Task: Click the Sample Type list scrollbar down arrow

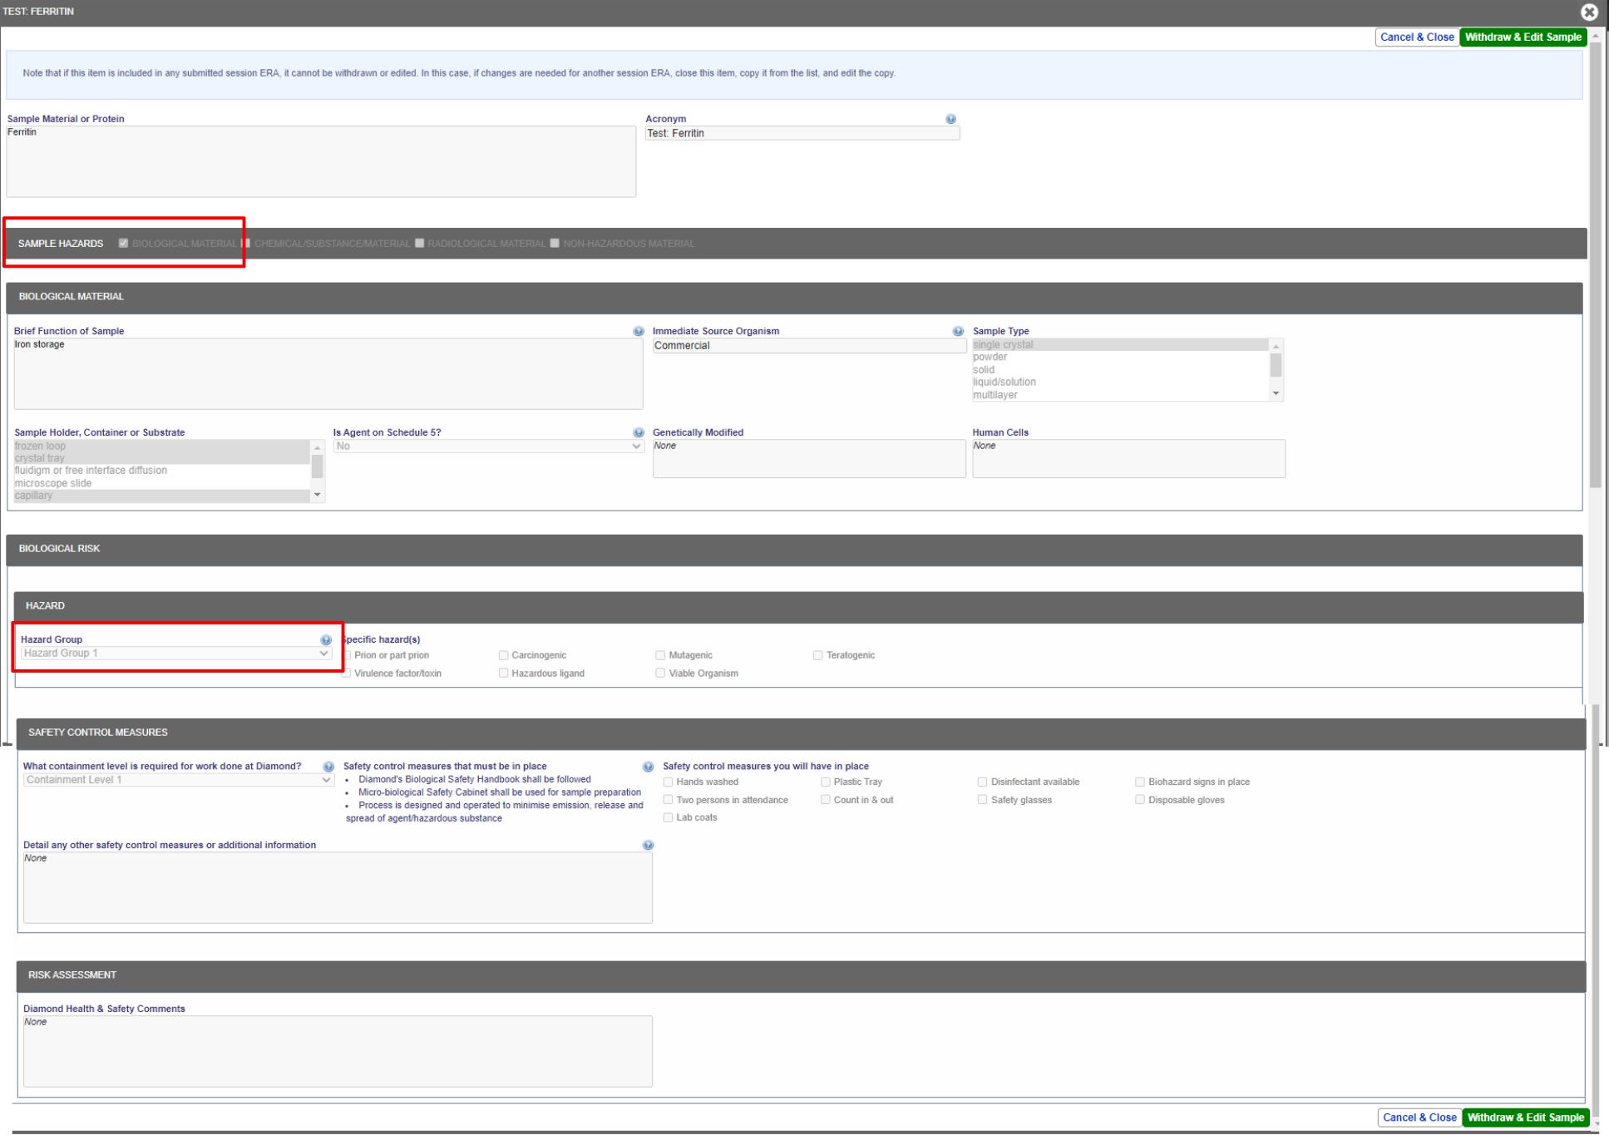Action: (x=1276, y=394)
